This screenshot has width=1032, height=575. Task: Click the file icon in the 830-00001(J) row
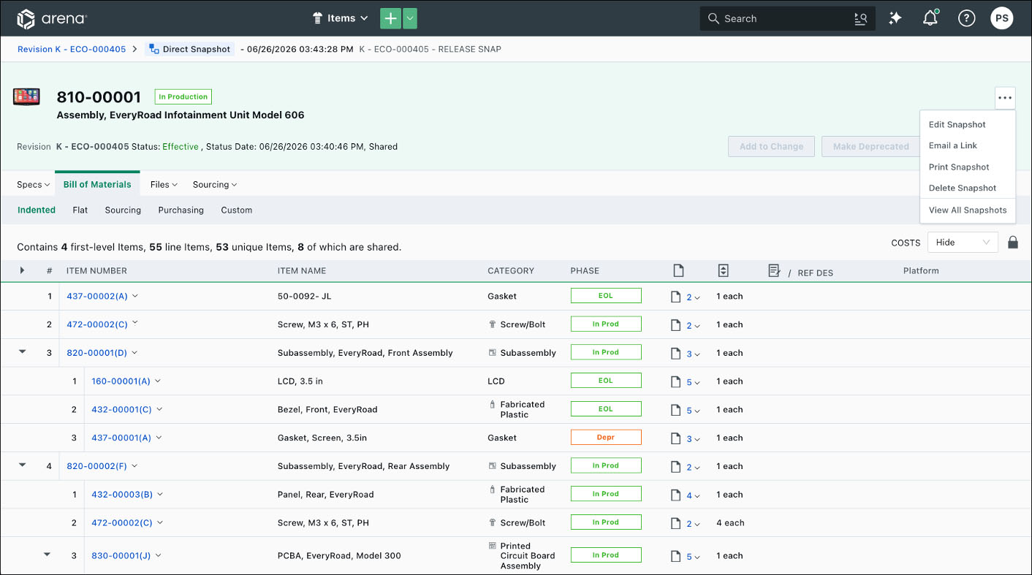pos(677,556)
